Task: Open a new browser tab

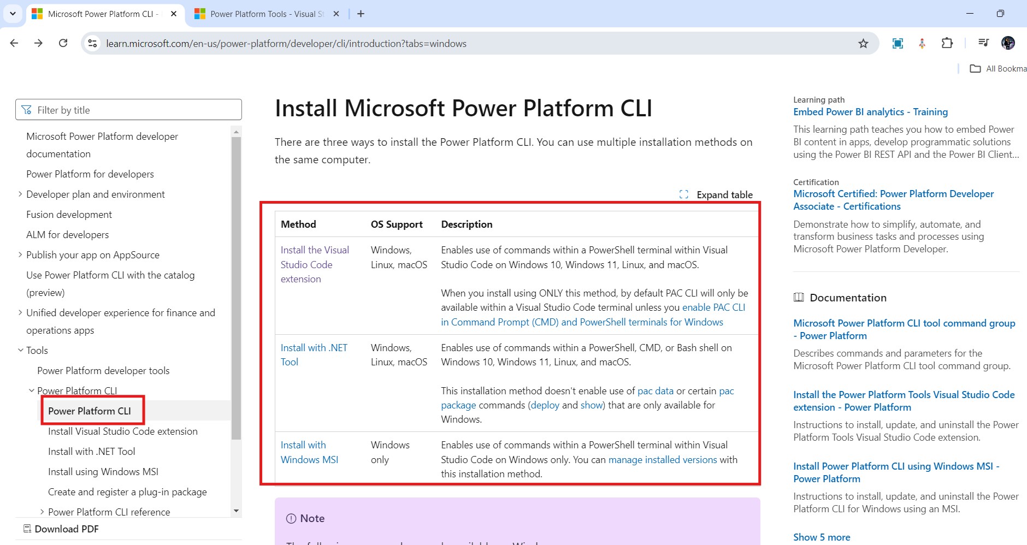Action: click(361, 14)
